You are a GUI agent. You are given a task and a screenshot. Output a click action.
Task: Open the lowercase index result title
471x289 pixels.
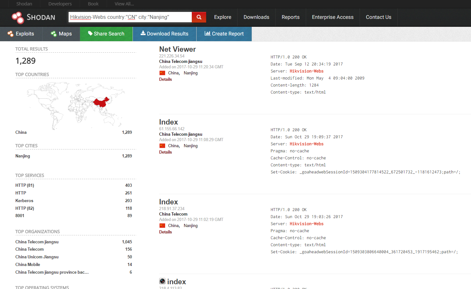[176, 282]
